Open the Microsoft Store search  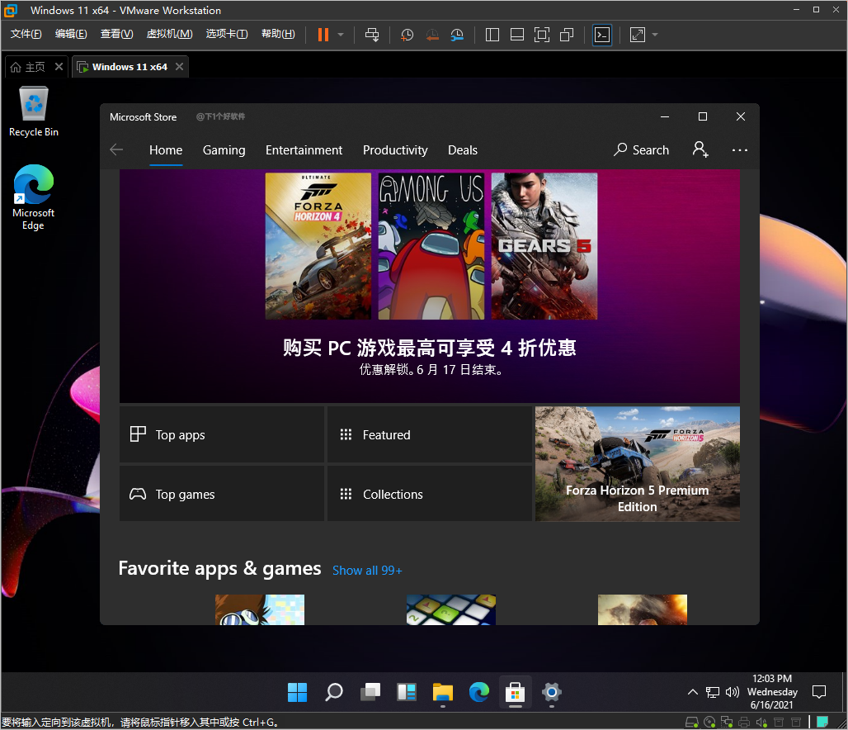click(641, 149)
